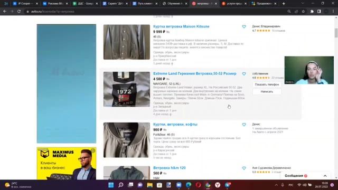The height and width of the screenshot is (190, 338).
Task: Reload the current Avito page
Action: click(19, 12)
